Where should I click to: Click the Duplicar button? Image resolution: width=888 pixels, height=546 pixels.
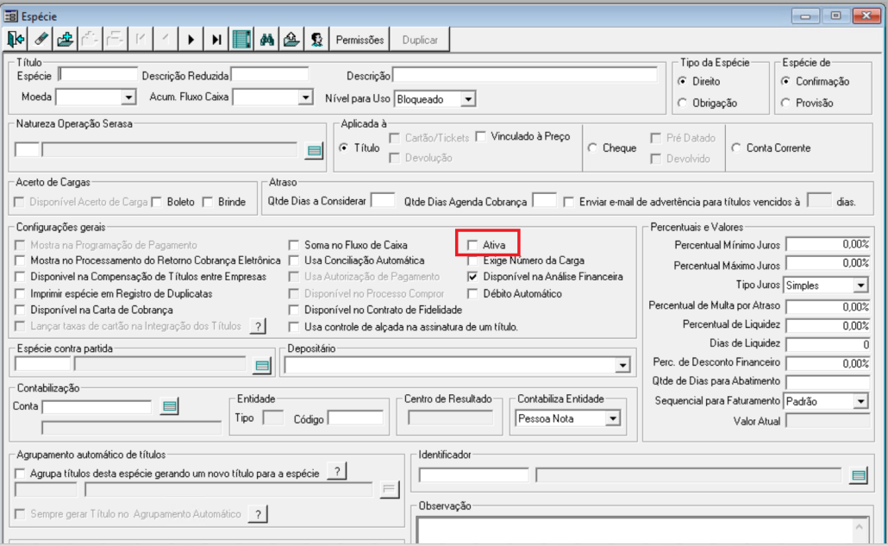click(x=420, y=40)
